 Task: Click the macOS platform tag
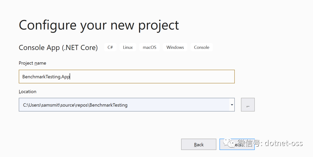pyautogui.click(x=149, y=47)
